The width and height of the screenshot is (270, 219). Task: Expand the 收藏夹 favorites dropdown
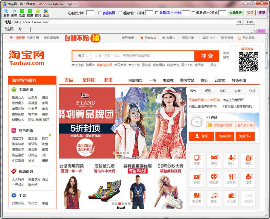[171, 38]
